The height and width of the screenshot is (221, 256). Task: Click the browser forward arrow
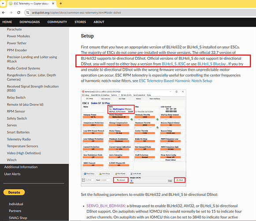11,12
